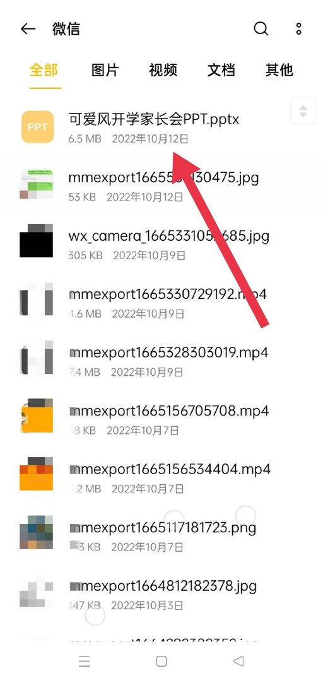323x681 pixels.
Task: Switch to the 图片 tab
Action: point(105,70)
